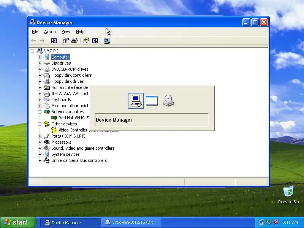This screenshot has height=228, width=304.
Task: Expand the Keyboards category
Action: 40,100
